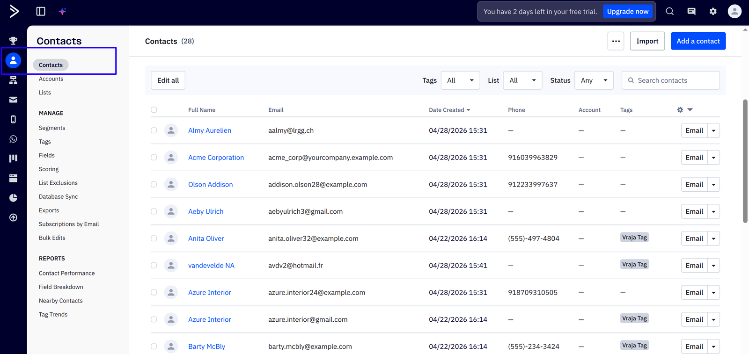
Task: Open the trophy icon in sidebar
Action: coord(13,41)
